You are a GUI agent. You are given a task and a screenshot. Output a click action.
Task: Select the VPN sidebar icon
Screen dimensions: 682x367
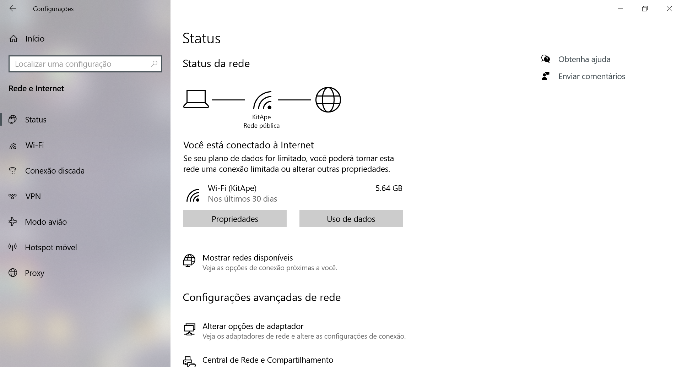point(13,196)
